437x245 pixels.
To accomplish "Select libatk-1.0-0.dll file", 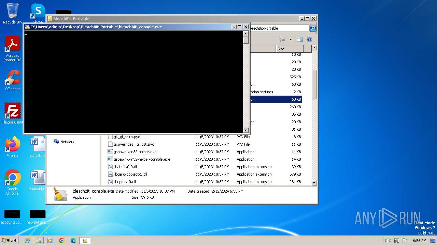I will click(x=126, y=167).
